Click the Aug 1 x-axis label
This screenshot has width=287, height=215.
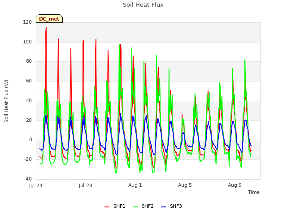(135, 185)
